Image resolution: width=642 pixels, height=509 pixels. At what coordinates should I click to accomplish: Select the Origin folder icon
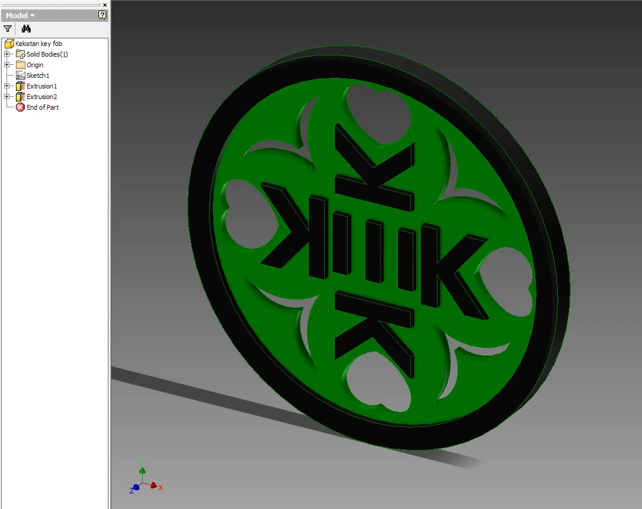(21, 65)
